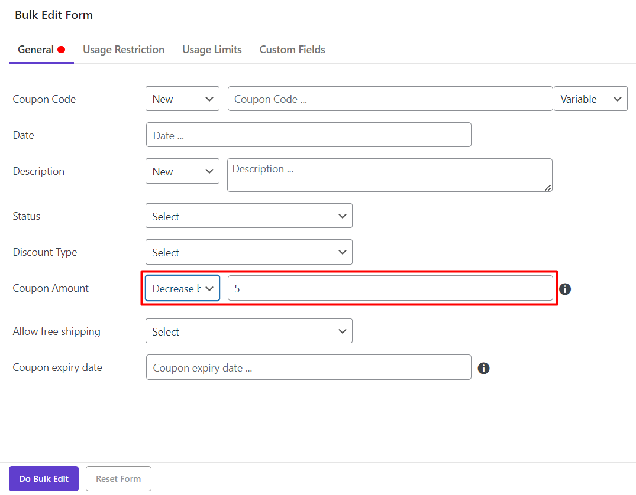Select the Coupon Amount value field
Viewport: 636px width, 495px height.
(390, 288)
